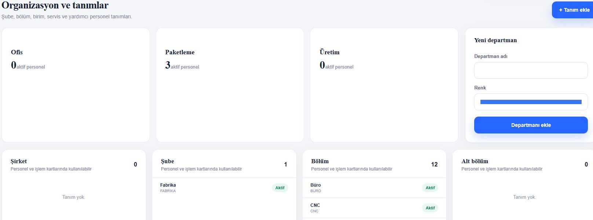593x220 pixels.
Task: Select the Üretim department card
Action: [x=384, y=85]
